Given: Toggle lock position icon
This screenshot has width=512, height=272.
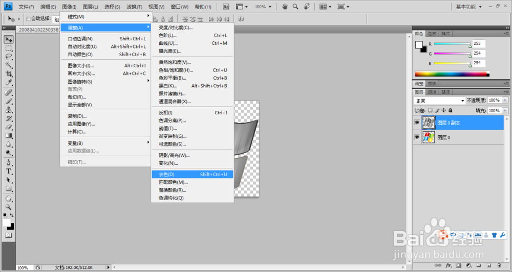Looking at the screenshot, I should tap(443, 110).
